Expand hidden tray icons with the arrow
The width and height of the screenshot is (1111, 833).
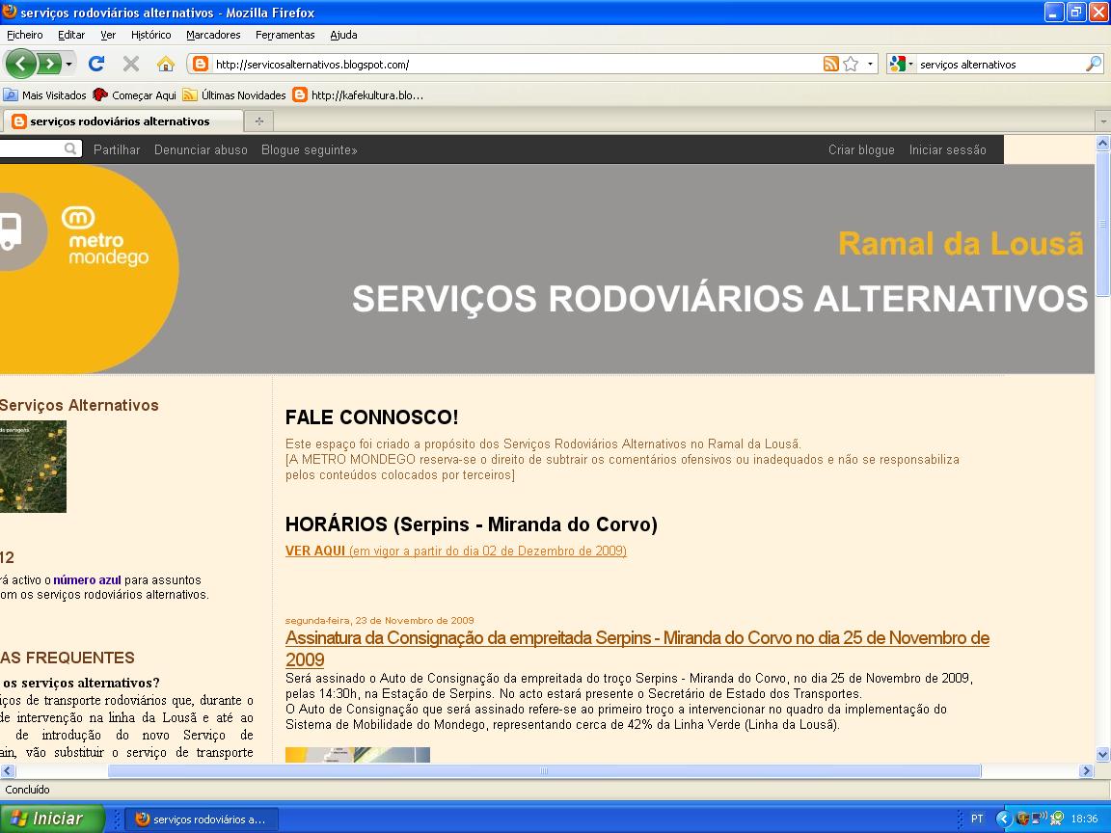click(x=1003, y=819)
